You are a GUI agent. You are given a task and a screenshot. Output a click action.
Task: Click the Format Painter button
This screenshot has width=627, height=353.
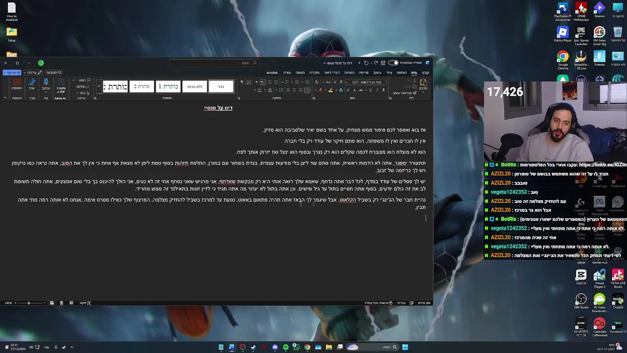[x=405, y=93]
